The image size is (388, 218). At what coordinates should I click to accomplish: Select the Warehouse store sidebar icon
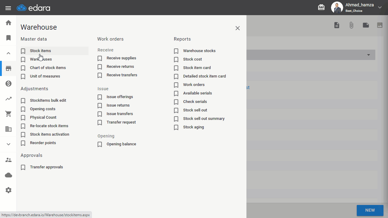(x=8, y=68)
